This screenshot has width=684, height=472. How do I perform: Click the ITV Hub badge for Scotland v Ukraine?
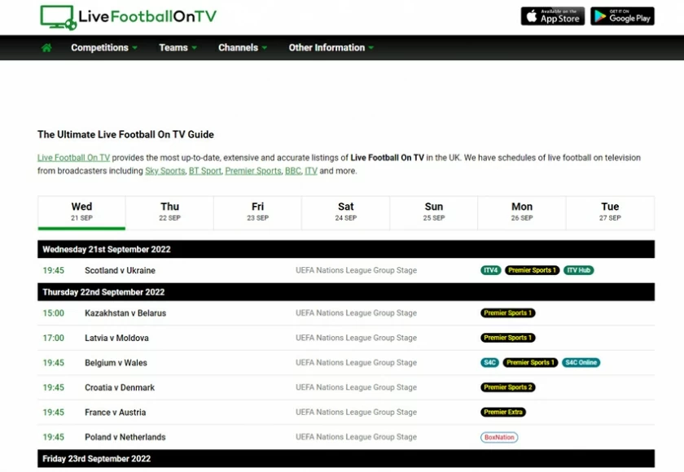tap(578, 270)
